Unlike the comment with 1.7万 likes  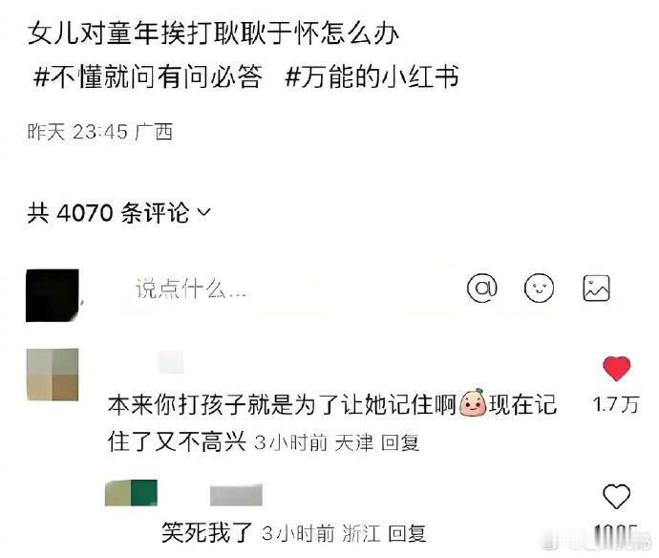point(616,369)
